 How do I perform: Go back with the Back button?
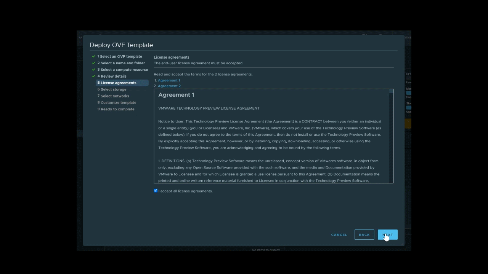[364, 235]
